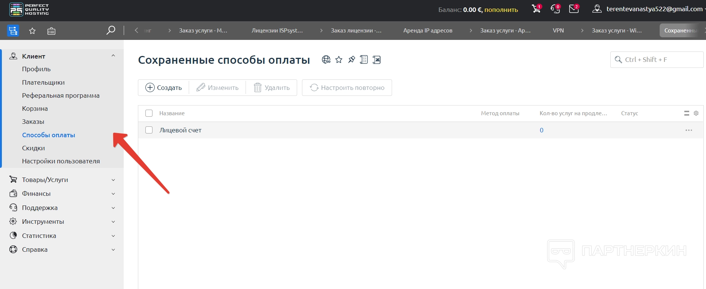Screen dimensions: 706x289
Task: Open the checklist scroll icon next to title
Action: pos(364,60)
